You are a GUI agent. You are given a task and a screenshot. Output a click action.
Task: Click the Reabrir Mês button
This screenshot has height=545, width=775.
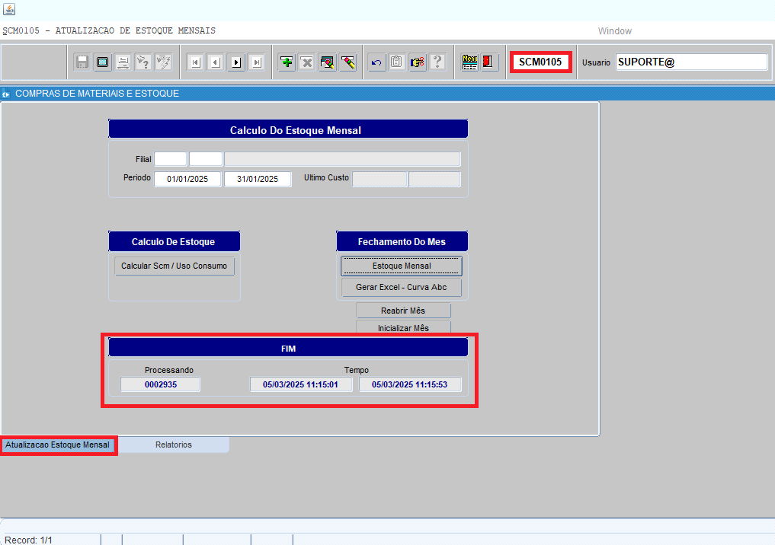pyautogui.click(x=403, y=311)
